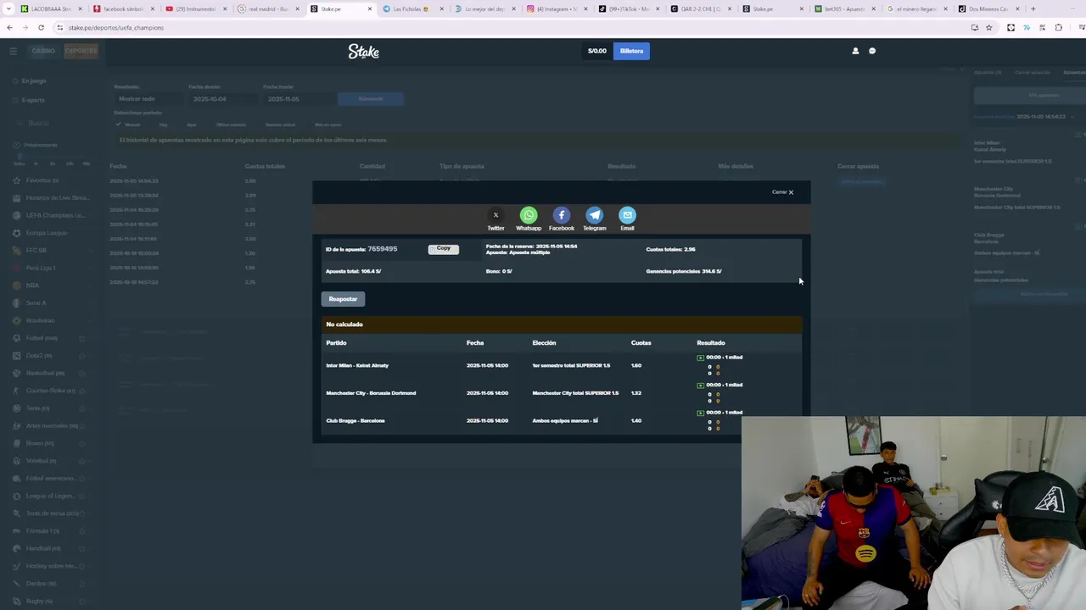
Task: Open the hamburger sidebar menu
Action: [x=13, y=51]
